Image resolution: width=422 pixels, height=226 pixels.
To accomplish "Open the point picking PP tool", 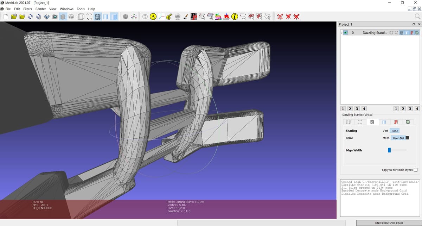I will click(193, 17).
